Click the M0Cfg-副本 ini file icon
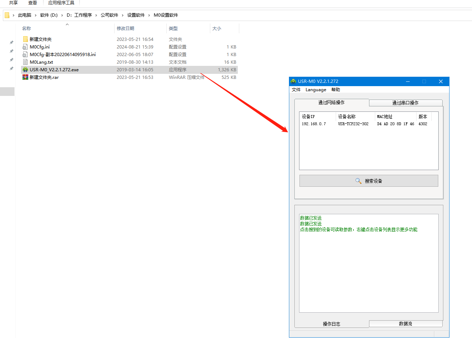The height and width of the screenshot is (338, 472). 25,55
